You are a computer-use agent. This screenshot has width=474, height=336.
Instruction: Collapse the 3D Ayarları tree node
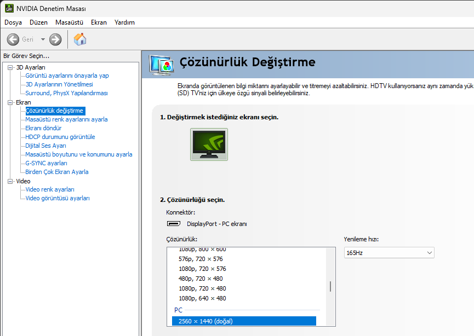pyautogui.click(x=10, y=67)
